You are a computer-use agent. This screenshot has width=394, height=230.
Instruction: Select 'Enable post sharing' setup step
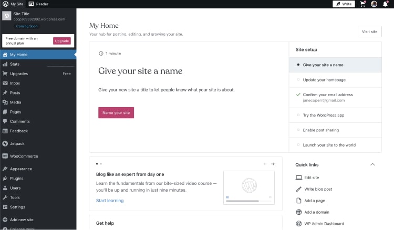335,130
